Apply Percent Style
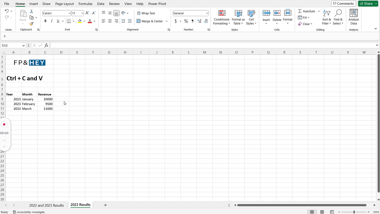380x214 pixels. [186, 21]
